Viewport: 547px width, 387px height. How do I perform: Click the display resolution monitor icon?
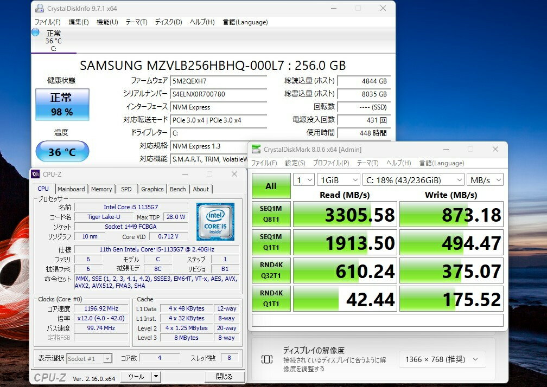[x=267, y=359]
